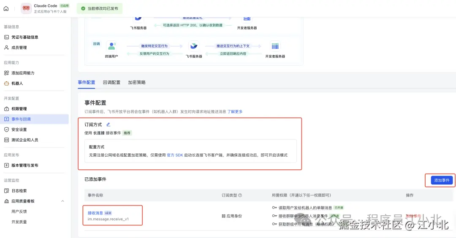Click the 推荐 tag next to 长连接

coord(127,133)
